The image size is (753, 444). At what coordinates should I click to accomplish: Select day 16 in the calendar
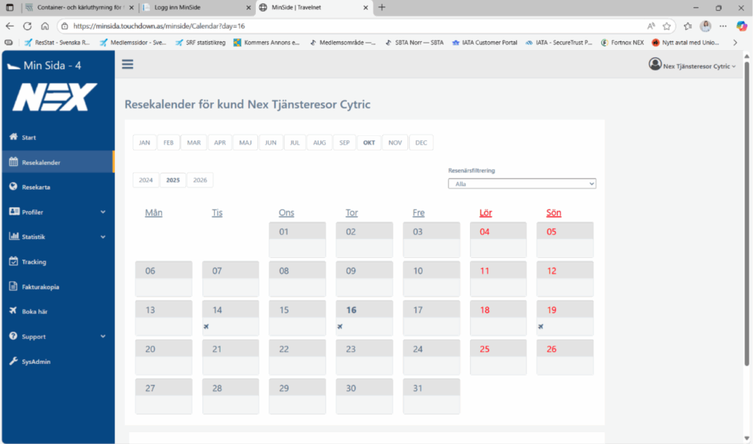pos(351,310)
